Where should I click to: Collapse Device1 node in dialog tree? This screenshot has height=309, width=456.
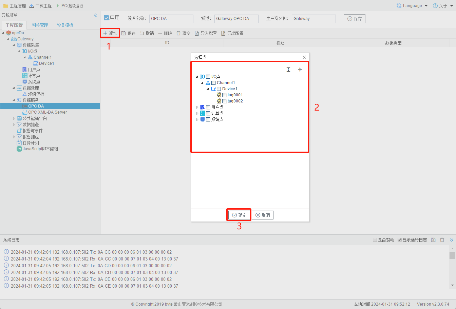pyautogui.click(x=208, y=89)
